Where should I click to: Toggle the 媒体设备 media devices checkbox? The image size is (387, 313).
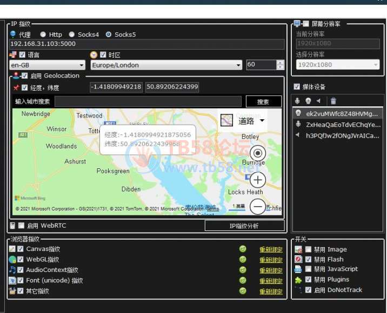[x=297, y=86]
